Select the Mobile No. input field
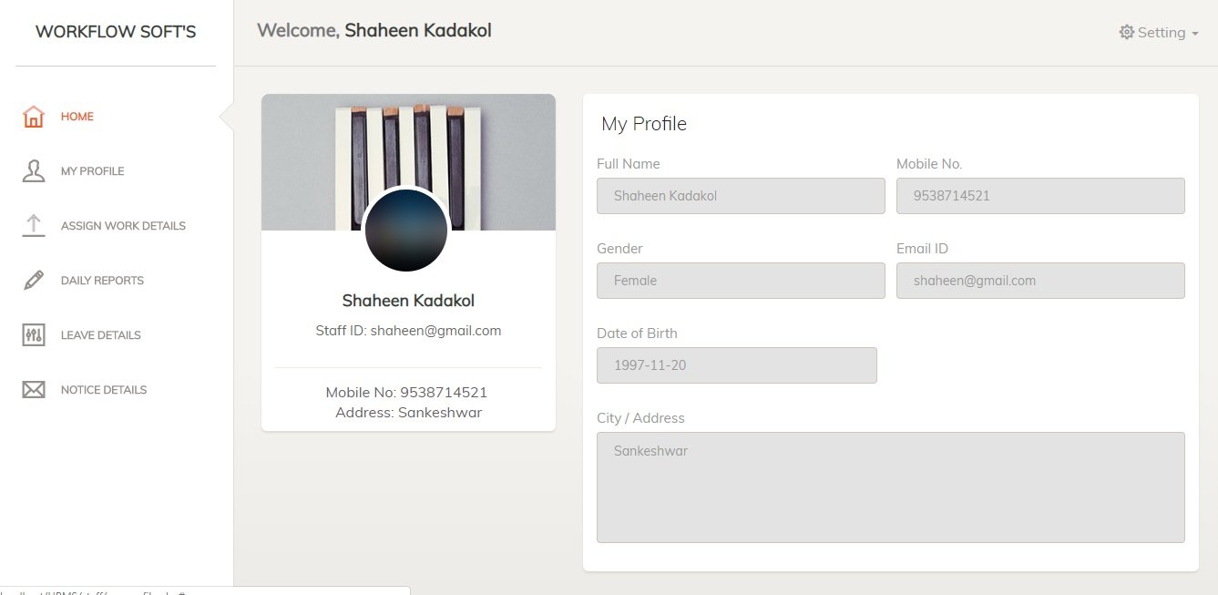 (1040, 196)
